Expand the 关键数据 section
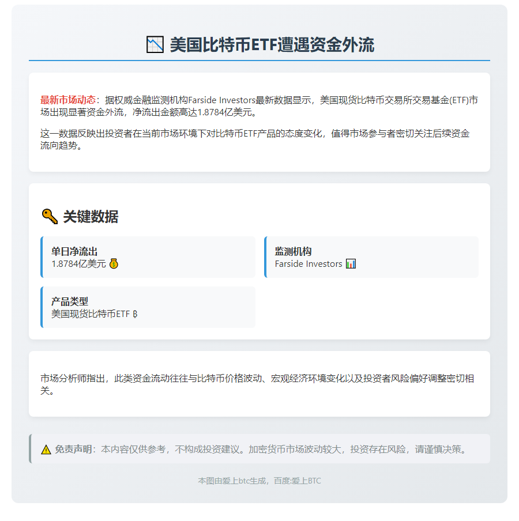 (259, 259)
